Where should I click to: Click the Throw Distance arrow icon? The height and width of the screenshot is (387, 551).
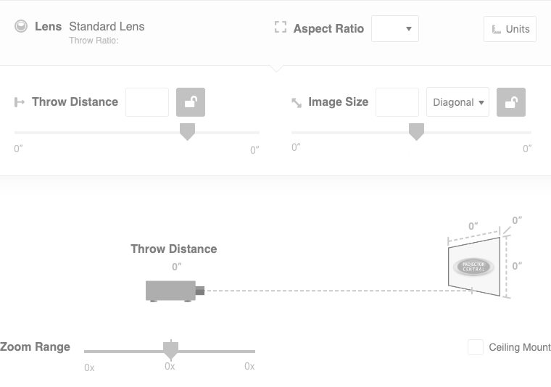click(20, 102)
